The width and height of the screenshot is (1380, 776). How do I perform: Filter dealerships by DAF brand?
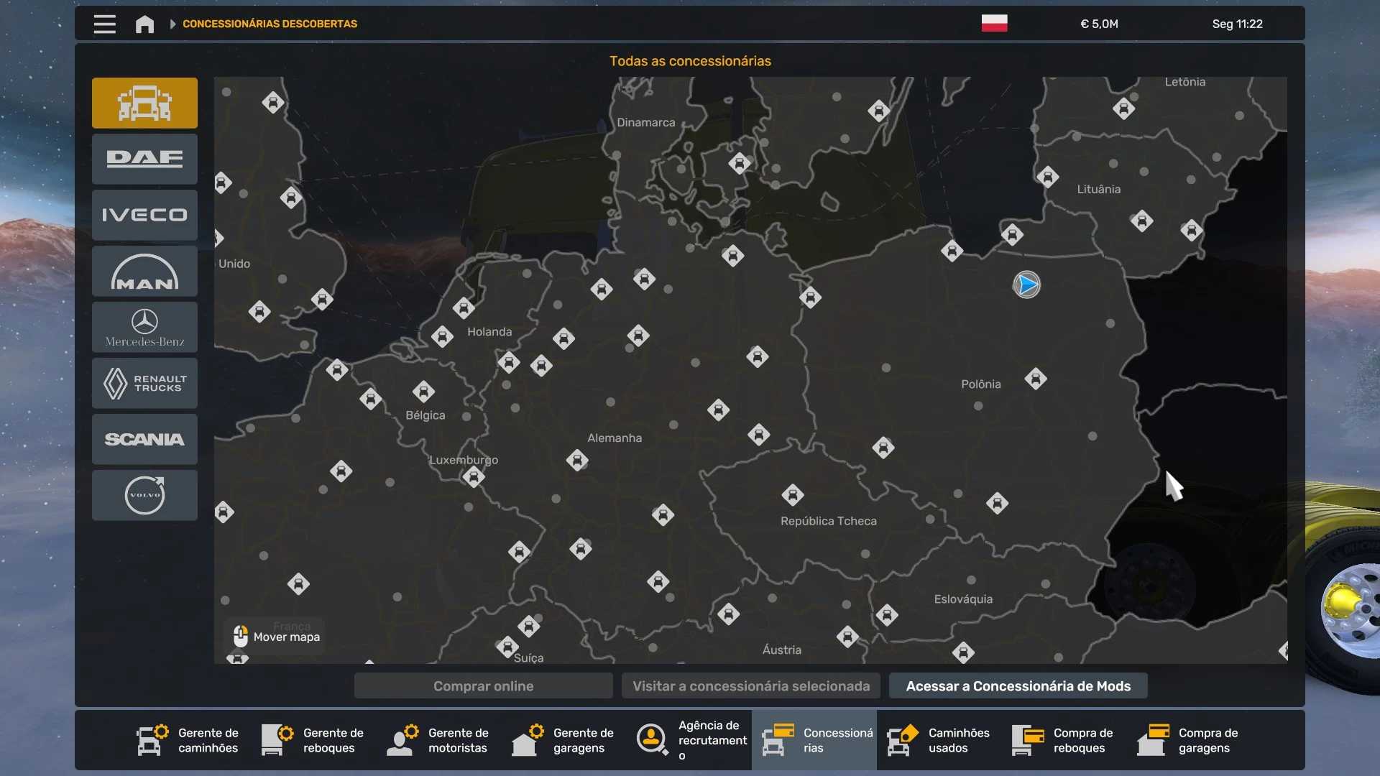click(x=144, y=159)
